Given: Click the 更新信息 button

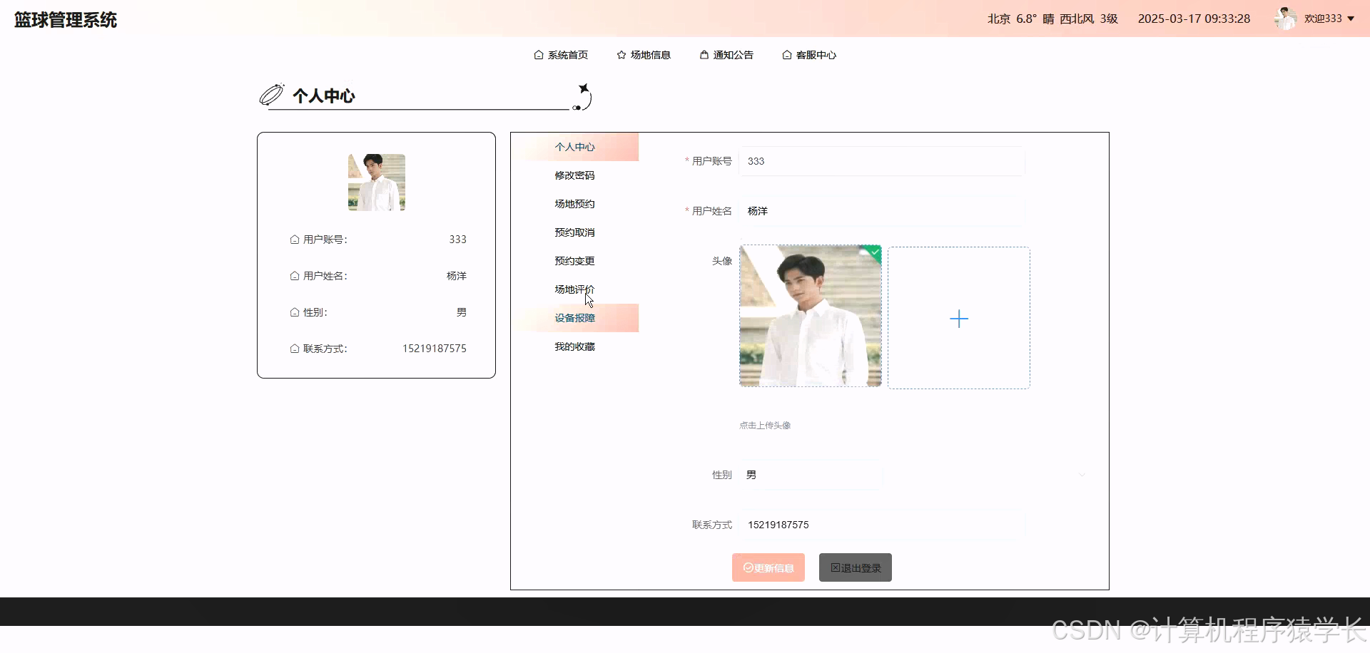Looking at the screenshot, I should pyautogui.click(x=768, y=567).
